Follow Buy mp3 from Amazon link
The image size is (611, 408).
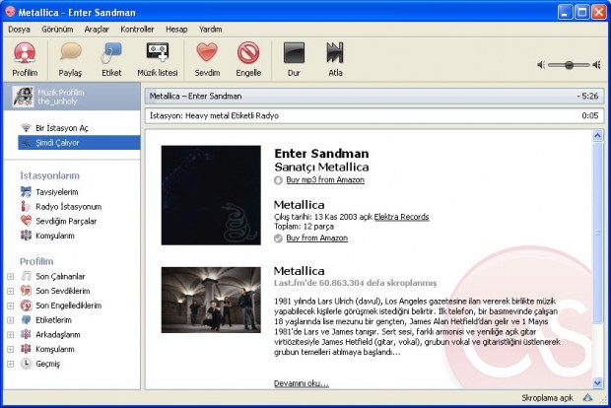pyautogui.click(x=325, y=179)
